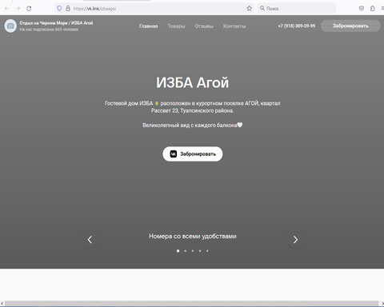This screenshot has width=384, height=307.
Task: Open the Главная nav tab
Action: [148, 26]
